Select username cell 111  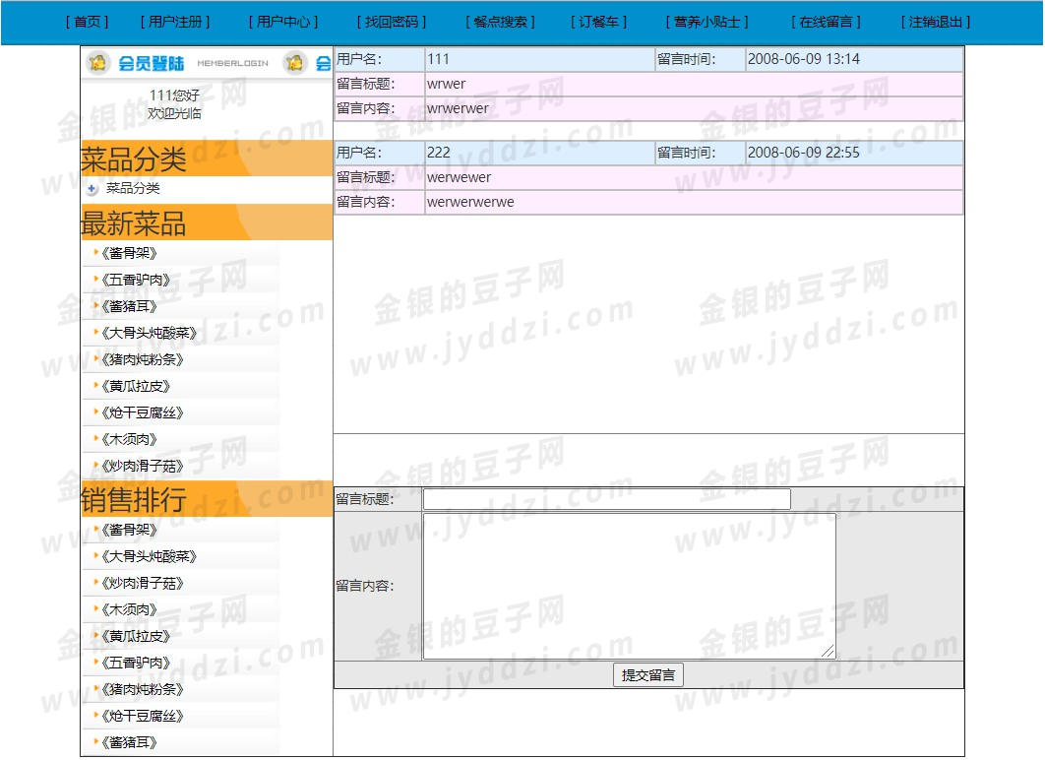coord(540,59)
